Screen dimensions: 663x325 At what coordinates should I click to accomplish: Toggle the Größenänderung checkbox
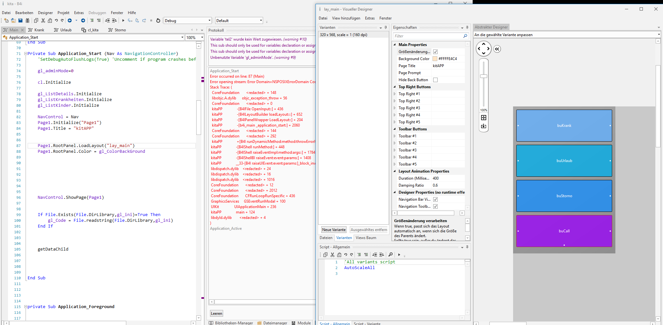[x=435, y=52]
